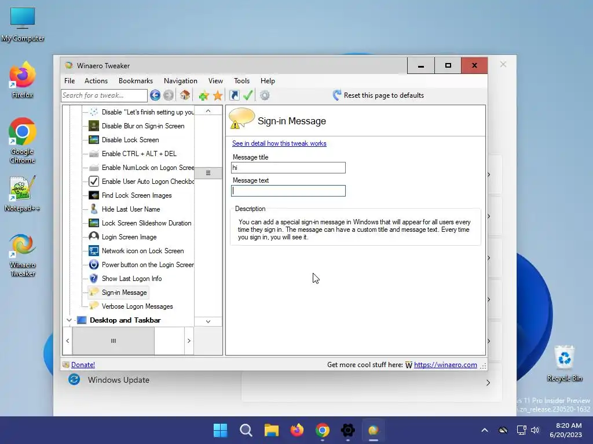Open the Windows Start menu
The width and height of the screenshot is (593, 444).
[x=221, y=430]
